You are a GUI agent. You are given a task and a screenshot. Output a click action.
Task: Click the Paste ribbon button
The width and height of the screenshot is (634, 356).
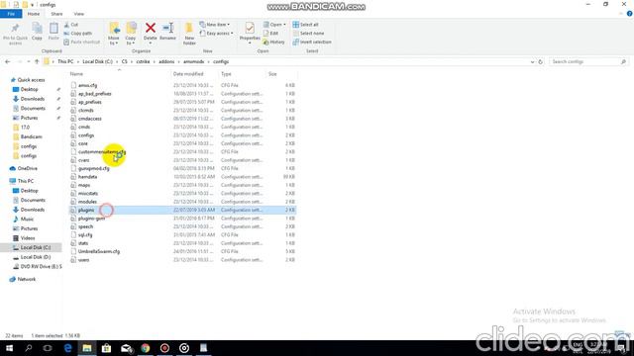[53, 32]
